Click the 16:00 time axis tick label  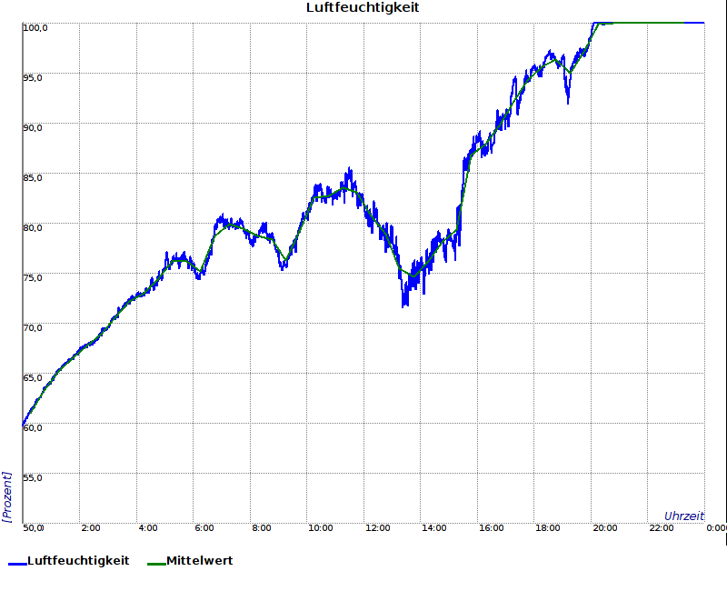491,528
